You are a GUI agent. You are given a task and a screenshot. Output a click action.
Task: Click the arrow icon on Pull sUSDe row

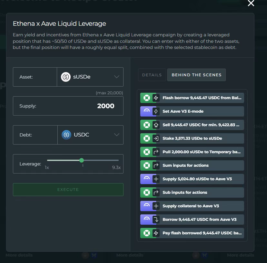tap(156, 152)
